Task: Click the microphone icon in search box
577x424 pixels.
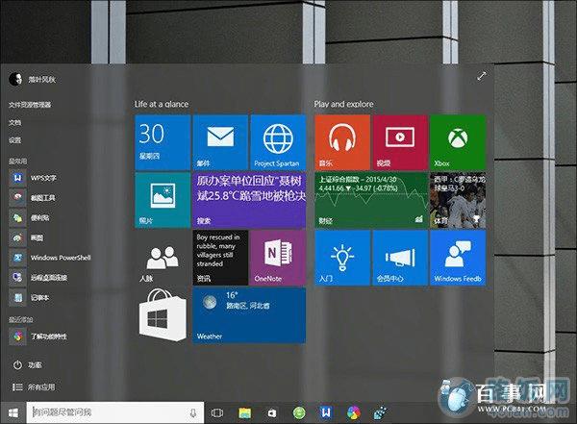Action: (193, 413)
